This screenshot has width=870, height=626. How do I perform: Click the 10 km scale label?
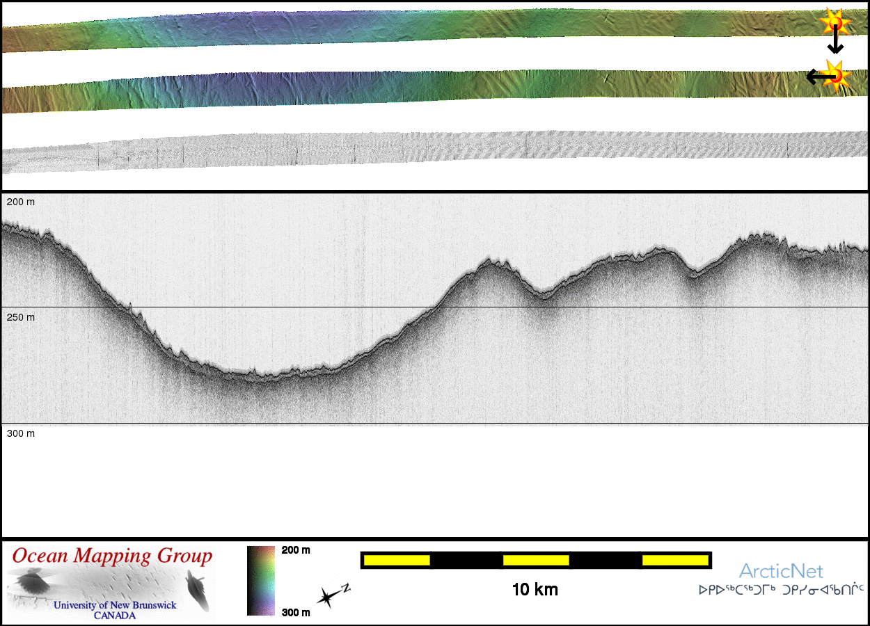point(535,590)
